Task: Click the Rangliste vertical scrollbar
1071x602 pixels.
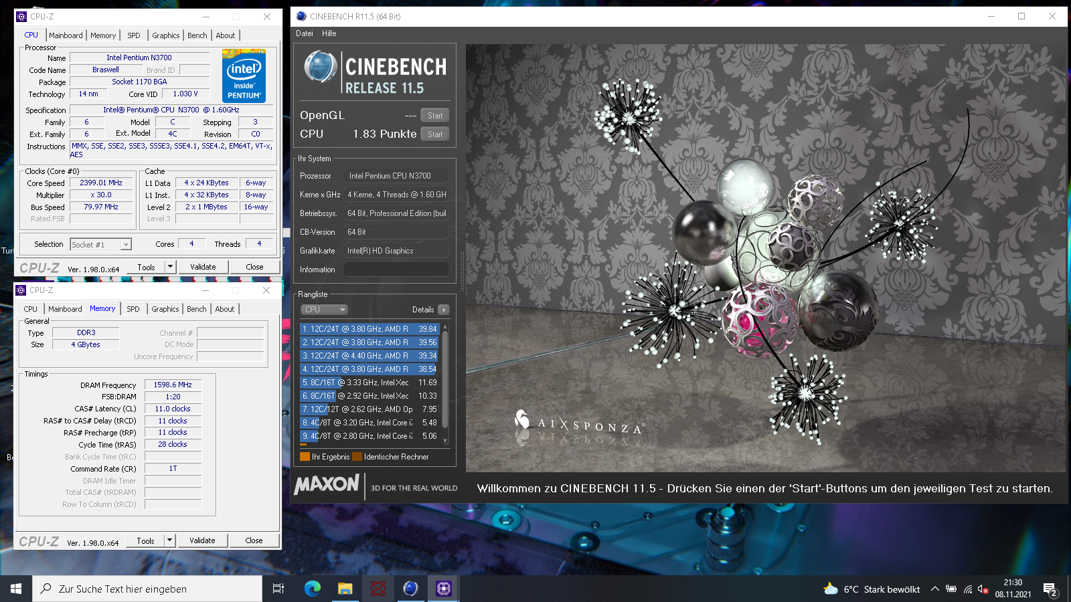Action: [x=444, y=384]
